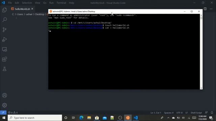This screenshot has width=216, height=121.
Task: Open the Windows Start menu
Action: click(4, 118)
